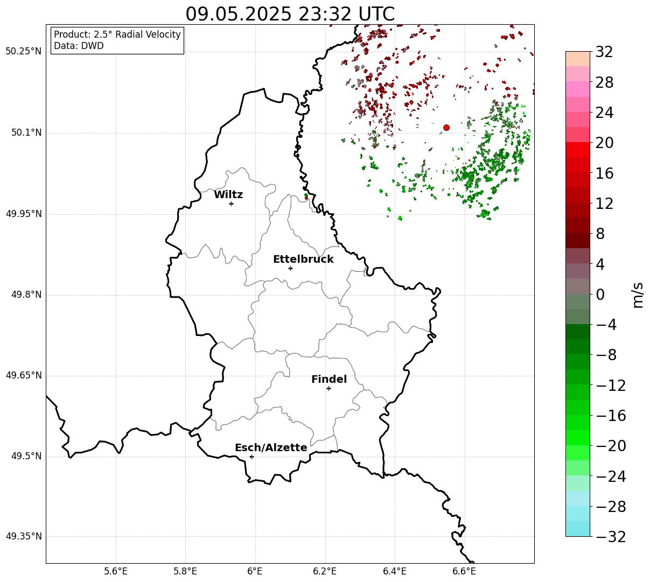The height and width of the screenshot is (582, 650).
Task: Click the colorbar tick label 0
Action: (600, 294)
